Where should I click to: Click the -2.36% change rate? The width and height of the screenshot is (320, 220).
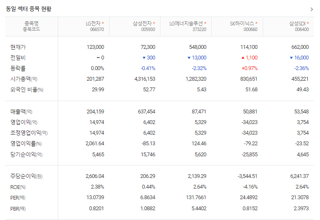click(301, 68)
